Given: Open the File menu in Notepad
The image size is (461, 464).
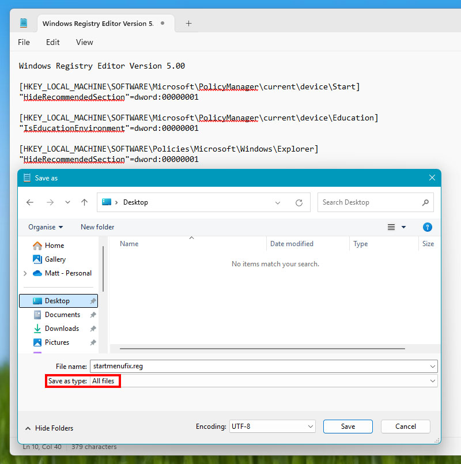Looking at the screenshot, I should click(24, 42).
